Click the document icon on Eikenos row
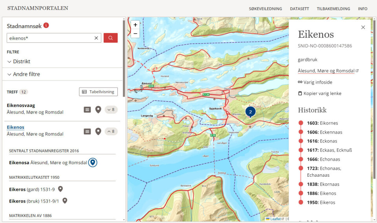This screenshot has width=377, height=223. coord(87,132)
